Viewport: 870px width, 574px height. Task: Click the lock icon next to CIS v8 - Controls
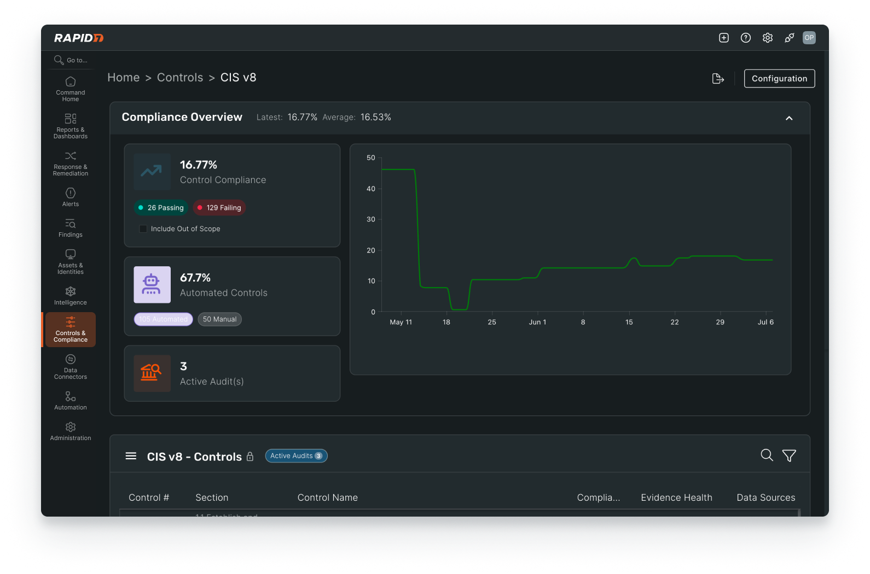coord(250,456)
